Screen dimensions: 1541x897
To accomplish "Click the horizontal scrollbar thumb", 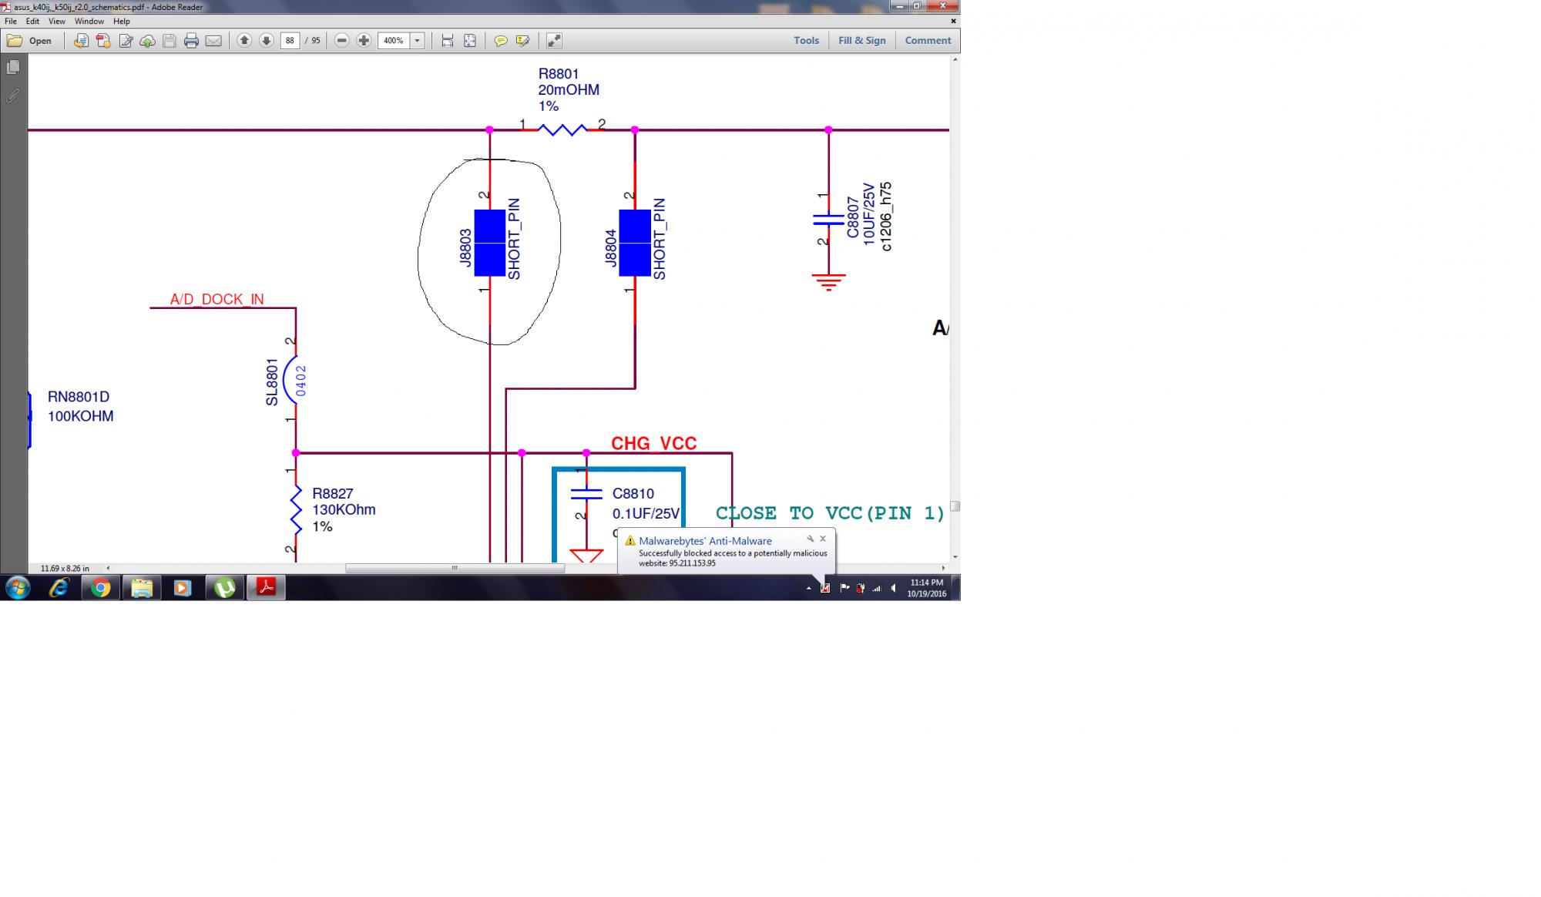I will (x=455, y=569).
